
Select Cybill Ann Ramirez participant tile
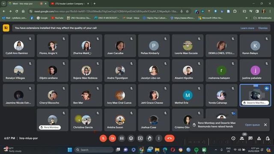(x=19, y=46)
